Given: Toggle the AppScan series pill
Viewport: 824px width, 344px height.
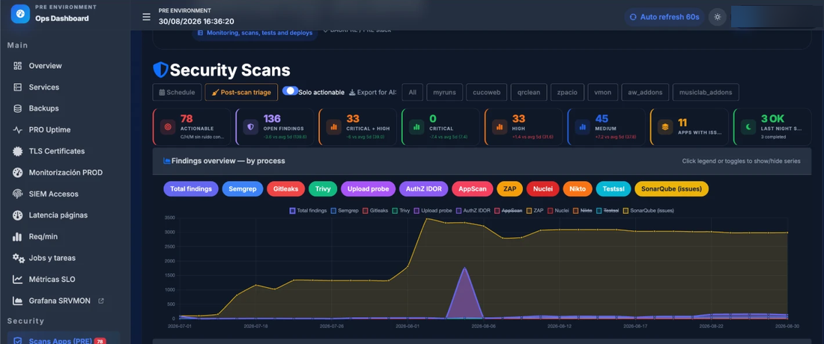Looking at the screenshot, I should pyautogui.click(x=473, y=188).
